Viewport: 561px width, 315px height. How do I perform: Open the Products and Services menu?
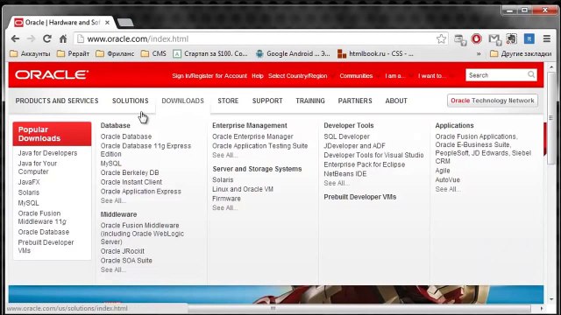[56, 101]
